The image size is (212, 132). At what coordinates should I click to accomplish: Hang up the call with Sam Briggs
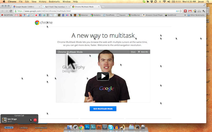click(35, 120)
